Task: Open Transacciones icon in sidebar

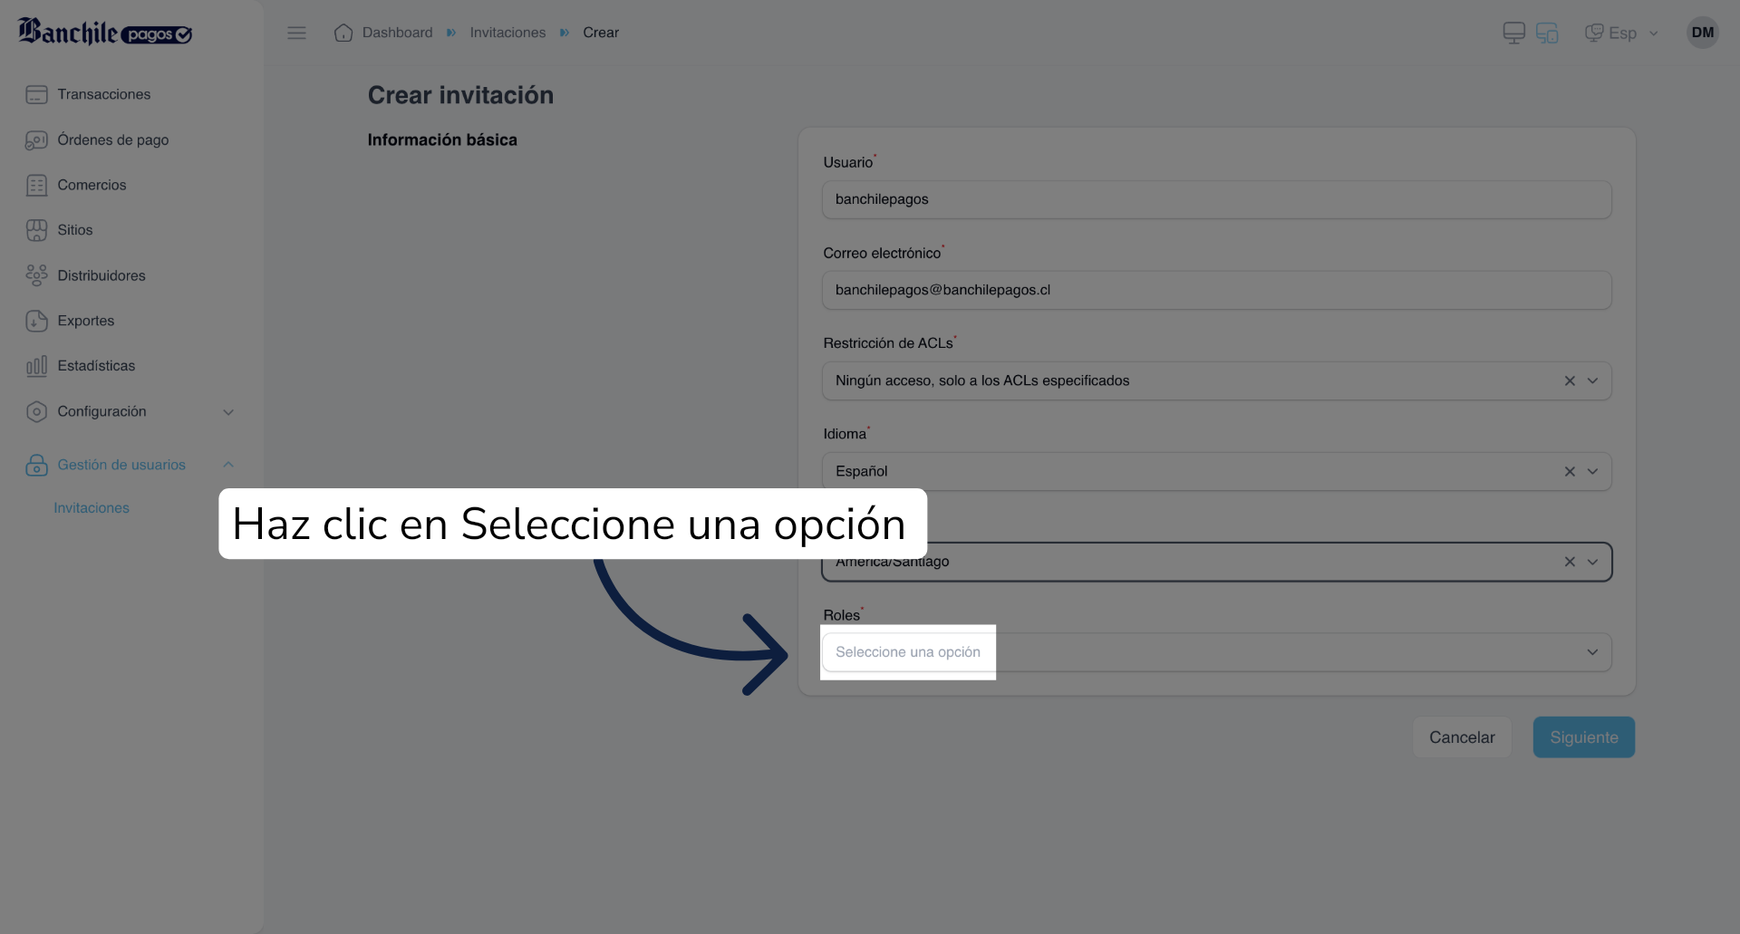Action: pyautogui.click(x=36, y=94)
